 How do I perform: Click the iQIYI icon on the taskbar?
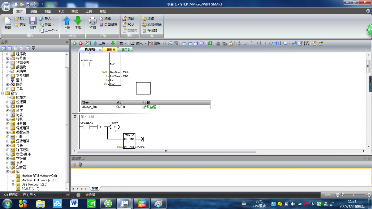point(91,203)
